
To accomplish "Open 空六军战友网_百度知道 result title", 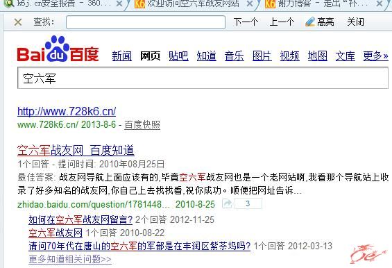I will click(x=76, y=150).
